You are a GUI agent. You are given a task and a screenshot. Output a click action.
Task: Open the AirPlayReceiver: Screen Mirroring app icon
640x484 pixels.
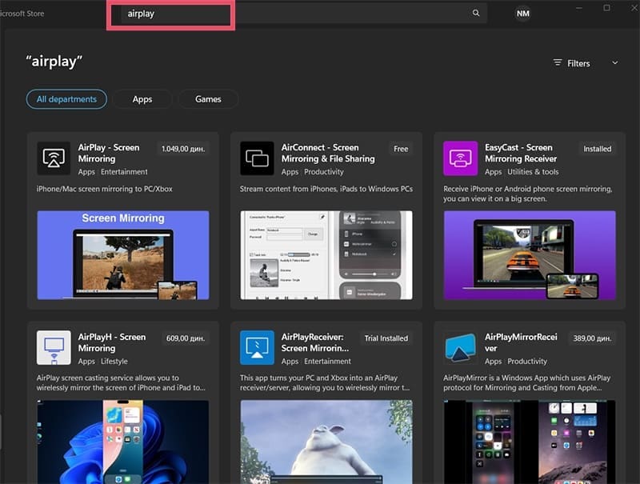257,346
